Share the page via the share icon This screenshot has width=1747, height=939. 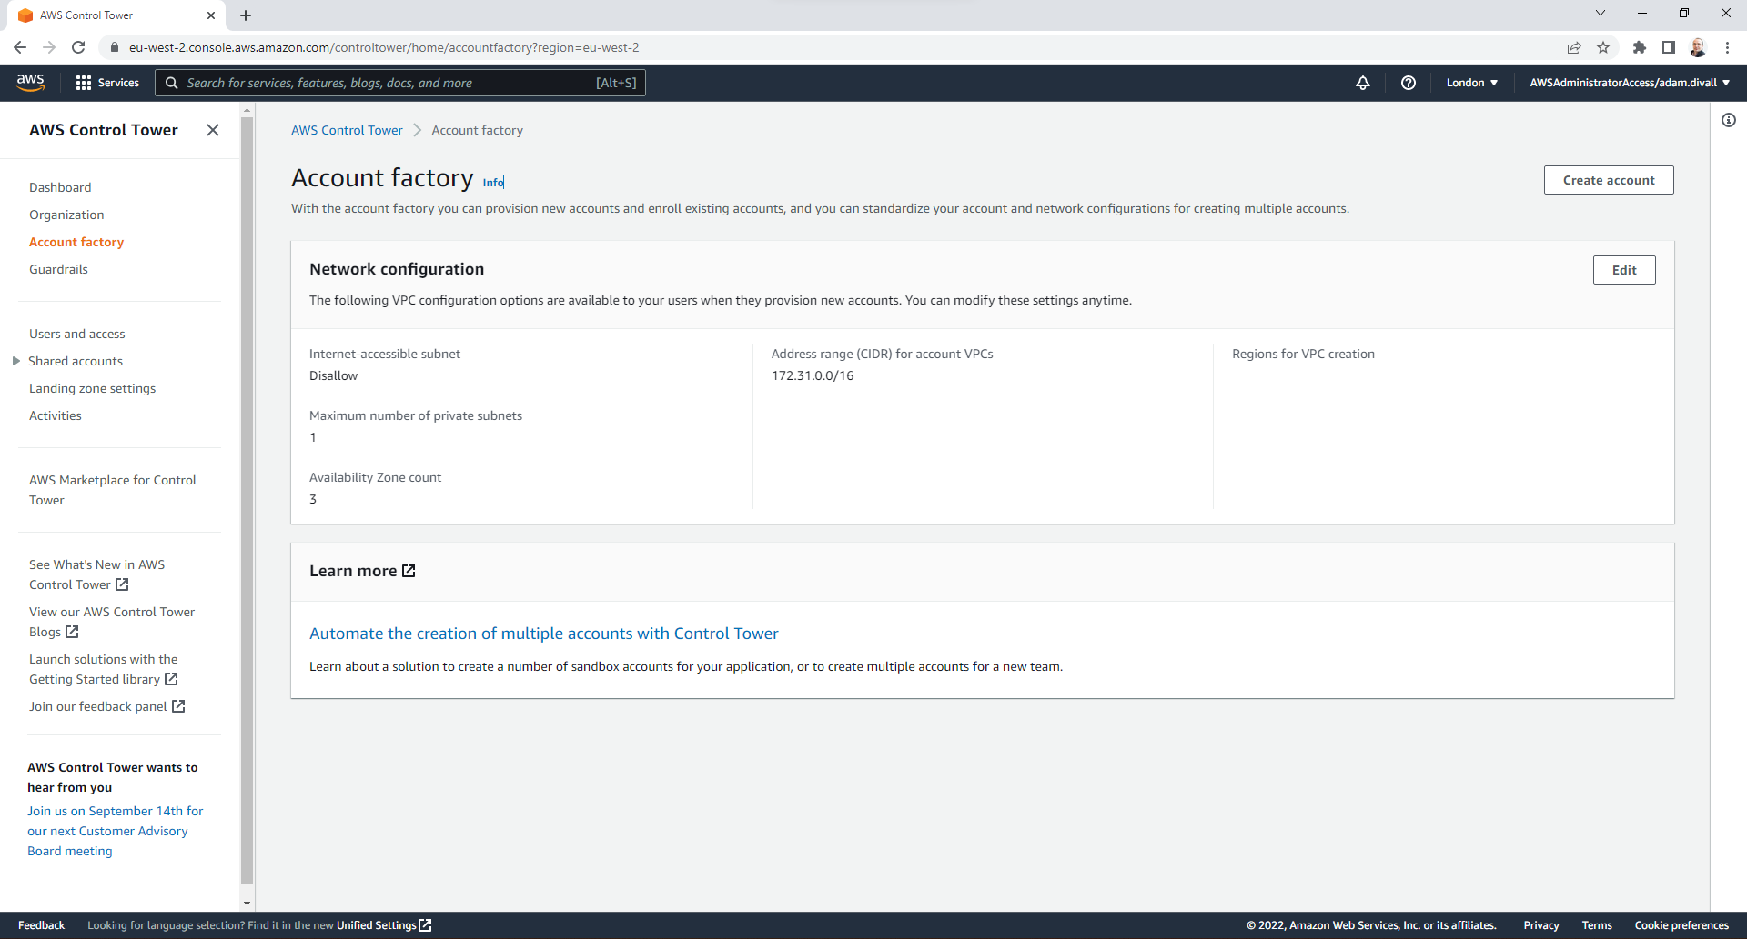[x=1574, y=47]
